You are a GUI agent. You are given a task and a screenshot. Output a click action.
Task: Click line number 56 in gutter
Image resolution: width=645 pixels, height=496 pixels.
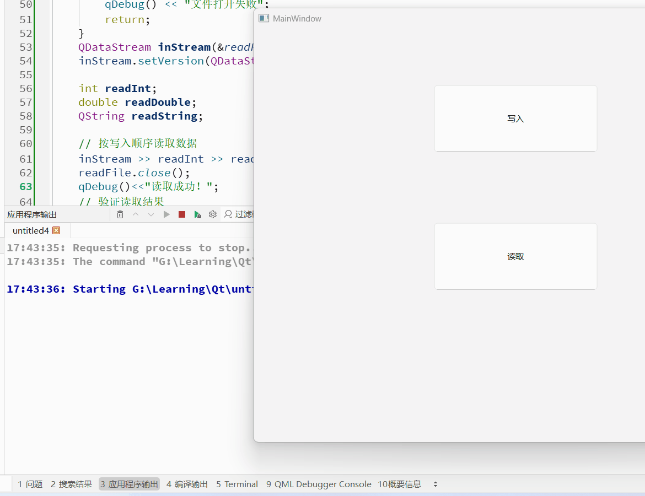click(25, 88)
